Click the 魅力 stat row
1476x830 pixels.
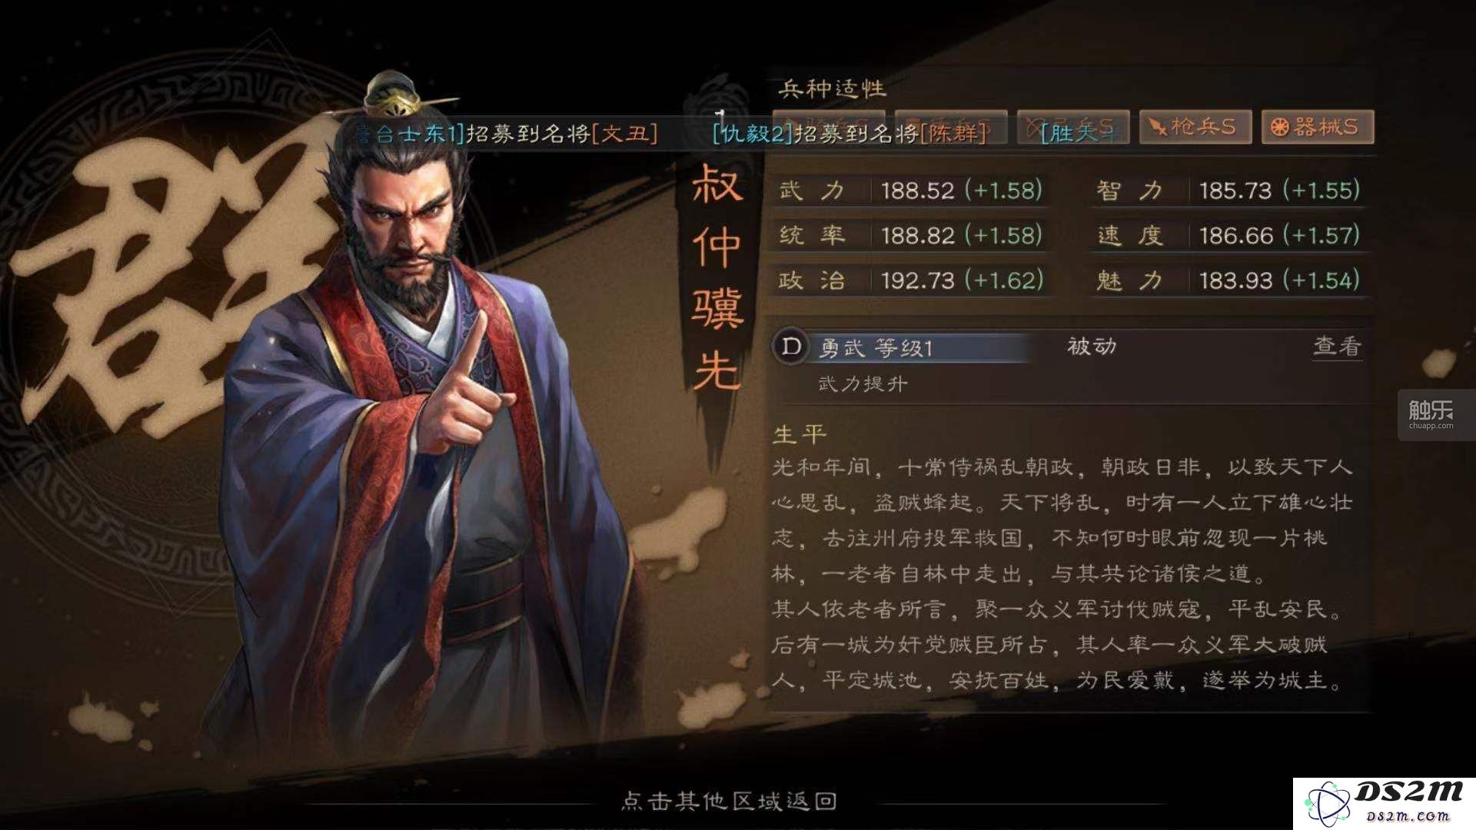(1228, 280)
